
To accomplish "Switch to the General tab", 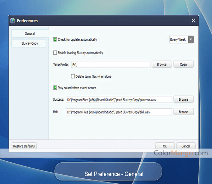I will click(30, 33).
